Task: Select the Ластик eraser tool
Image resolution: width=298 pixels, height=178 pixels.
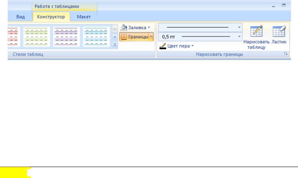Action: point(279,35)
